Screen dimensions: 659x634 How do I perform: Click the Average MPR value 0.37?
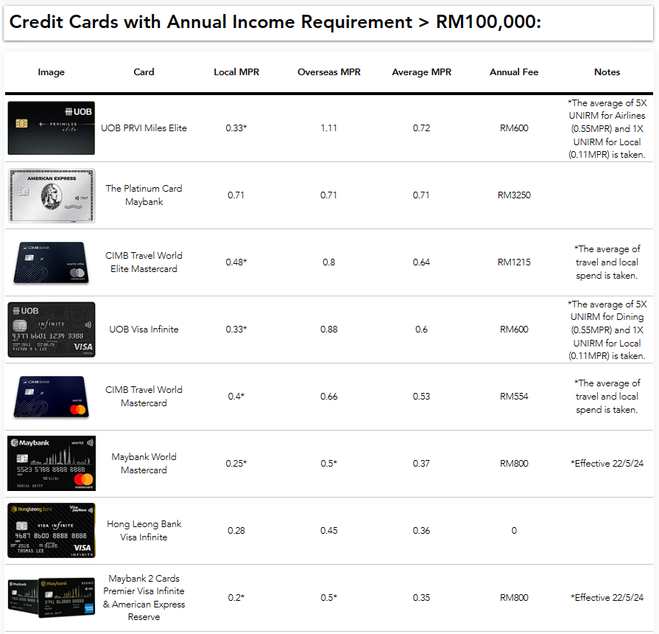click(x=422, y=463)
